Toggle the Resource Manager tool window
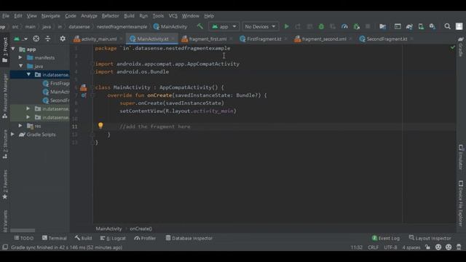 pos(5,97)
